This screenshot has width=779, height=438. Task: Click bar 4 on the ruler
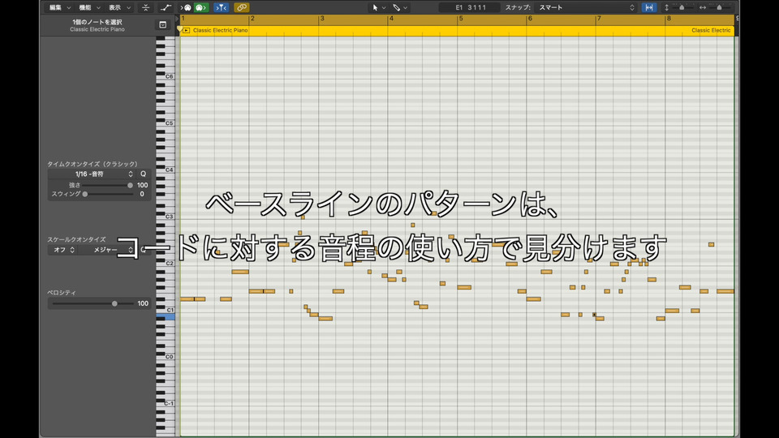(391, 19)
